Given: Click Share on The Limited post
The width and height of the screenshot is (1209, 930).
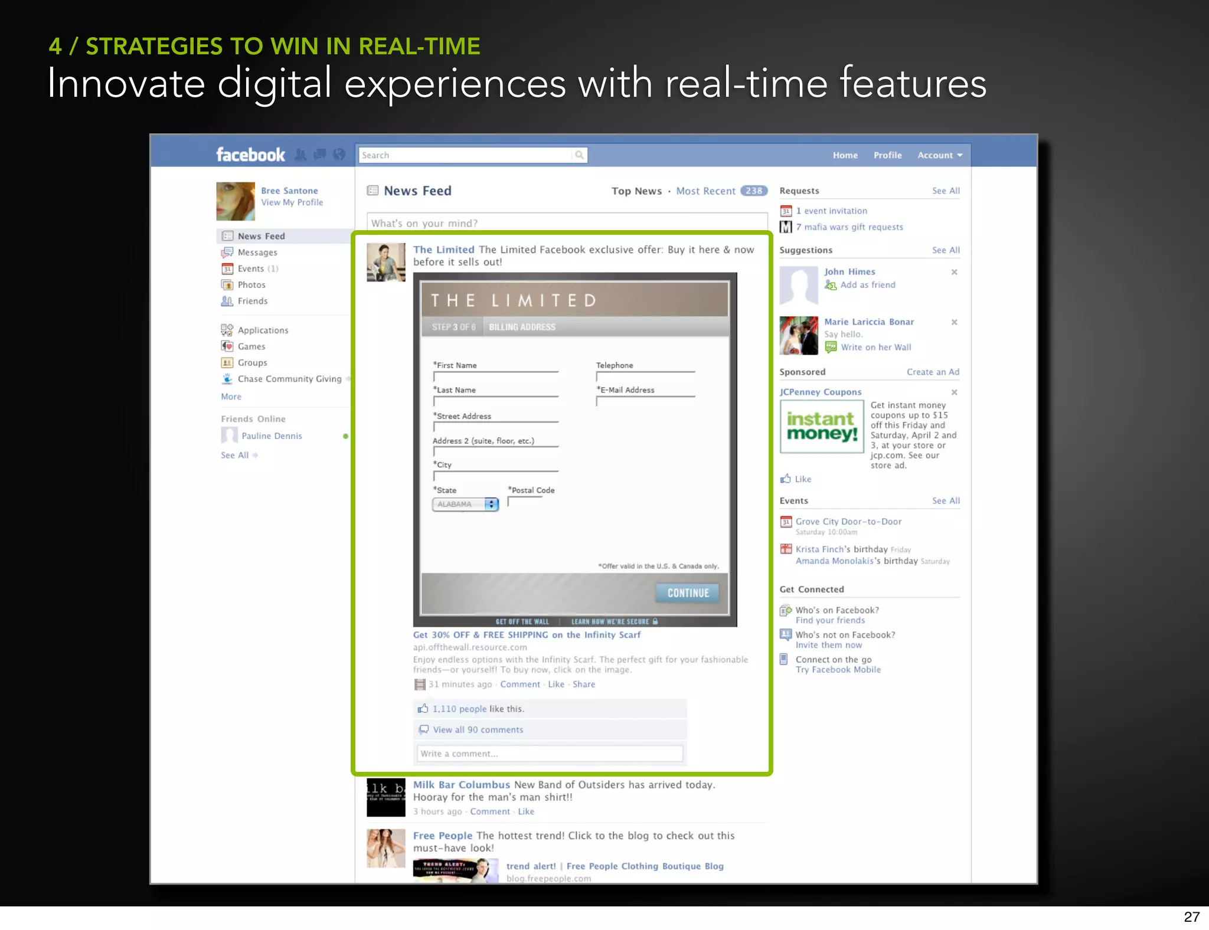Looking at the screenshot, I should 583,685.
